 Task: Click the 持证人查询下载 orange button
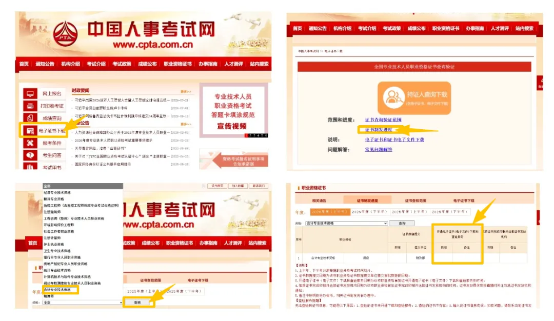click(x=414, y=98)
